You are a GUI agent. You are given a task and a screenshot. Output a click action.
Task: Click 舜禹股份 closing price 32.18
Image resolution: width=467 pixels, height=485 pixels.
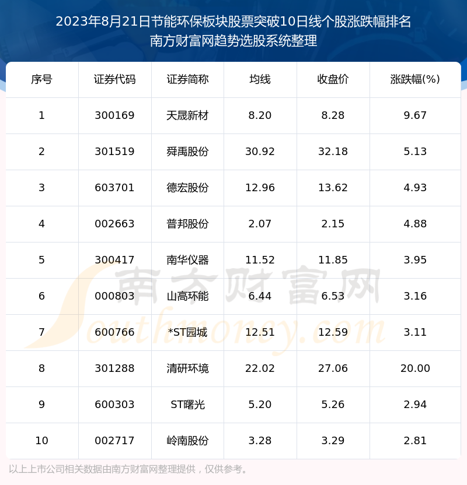pos(333,152)
